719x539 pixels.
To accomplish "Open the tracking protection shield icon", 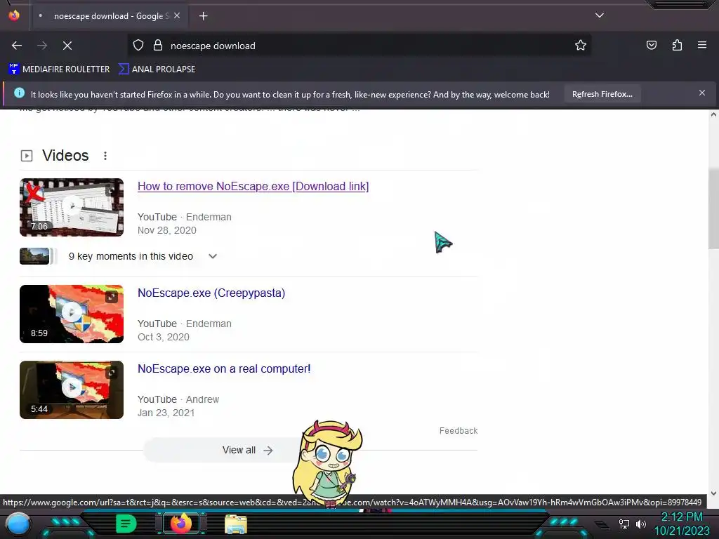I will click(138, 46).
